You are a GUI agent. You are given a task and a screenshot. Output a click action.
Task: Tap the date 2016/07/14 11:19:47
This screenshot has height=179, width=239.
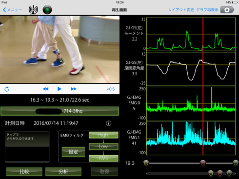(x=56, y=123)
